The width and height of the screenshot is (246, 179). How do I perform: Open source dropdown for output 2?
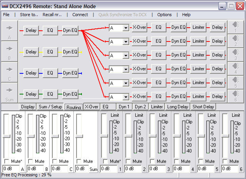tap(126, 42)
